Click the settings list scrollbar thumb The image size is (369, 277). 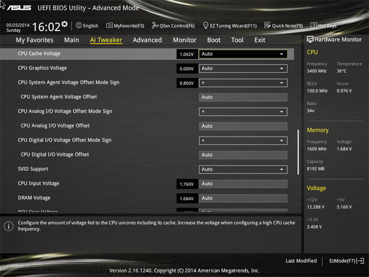coord(298,152)
